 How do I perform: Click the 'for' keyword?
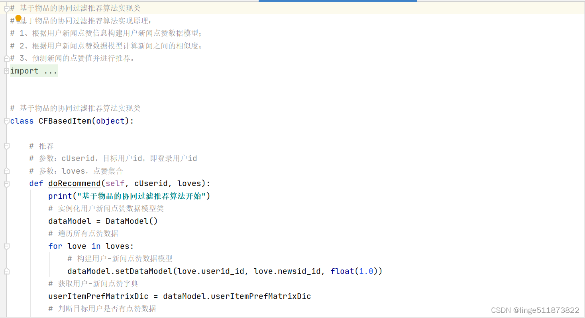[55, 246]
